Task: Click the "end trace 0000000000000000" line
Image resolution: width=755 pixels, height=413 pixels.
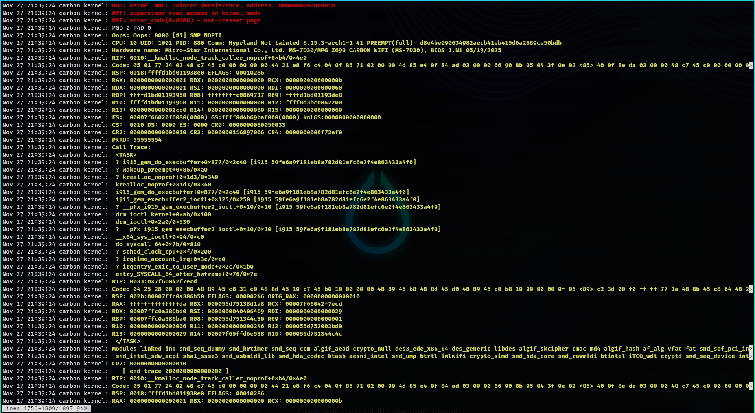Action: point(175,371)
